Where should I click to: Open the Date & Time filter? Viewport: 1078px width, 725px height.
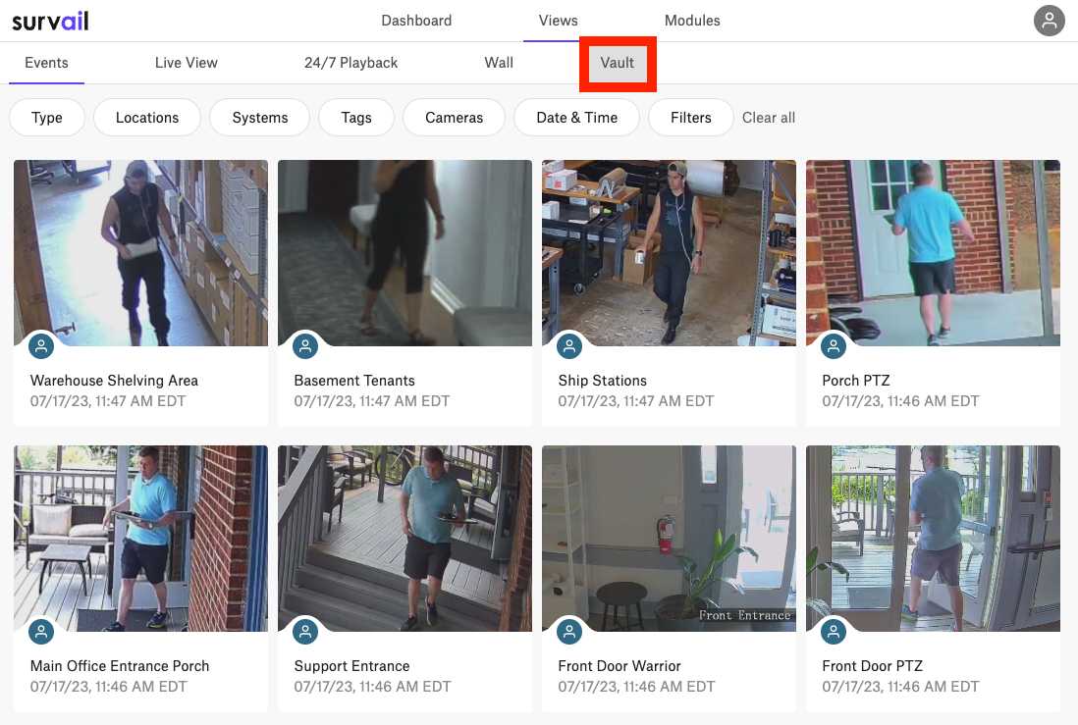(577, 118)
